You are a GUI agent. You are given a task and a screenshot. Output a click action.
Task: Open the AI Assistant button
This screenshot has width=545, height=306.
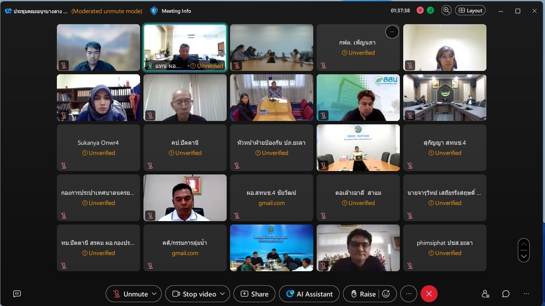309,294
